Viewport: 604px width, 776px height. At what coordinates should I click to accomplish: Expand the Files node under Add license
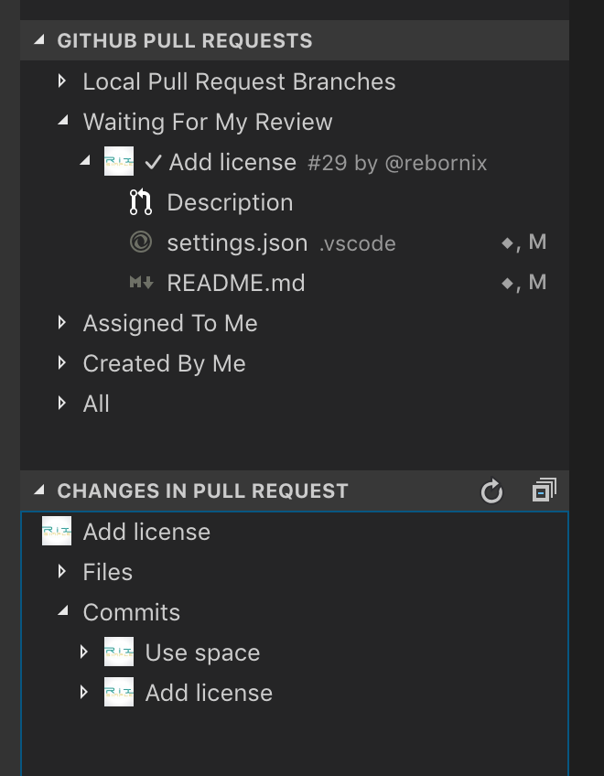click(61, 572)
